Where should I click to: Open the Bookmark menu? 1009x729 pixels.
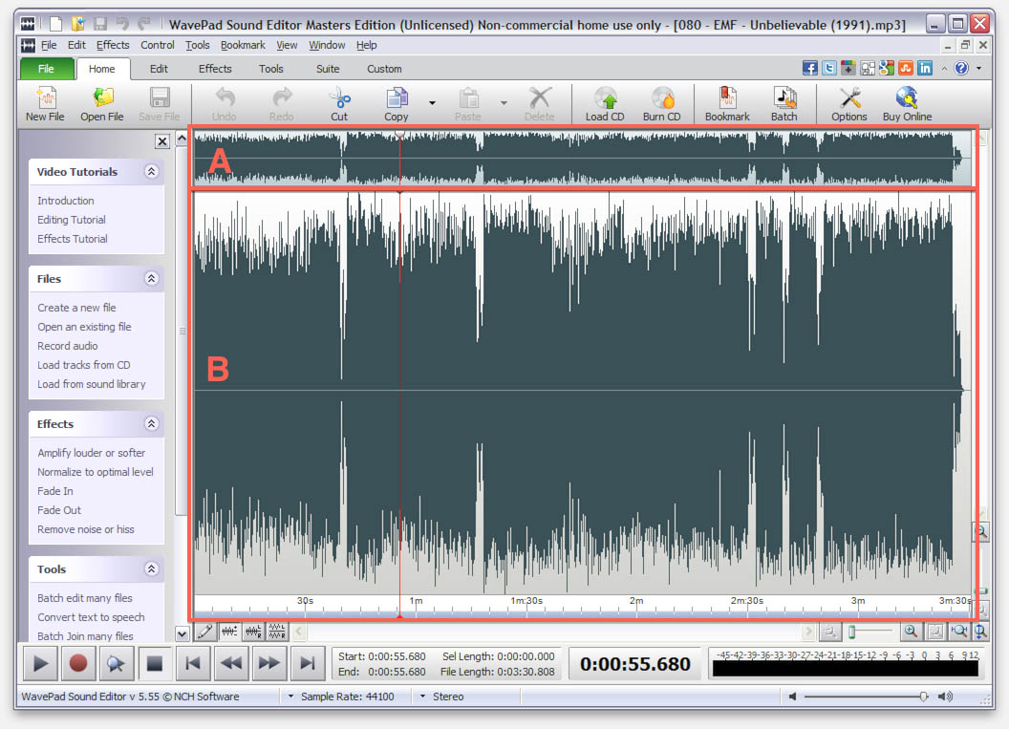[x=243, y=45]
